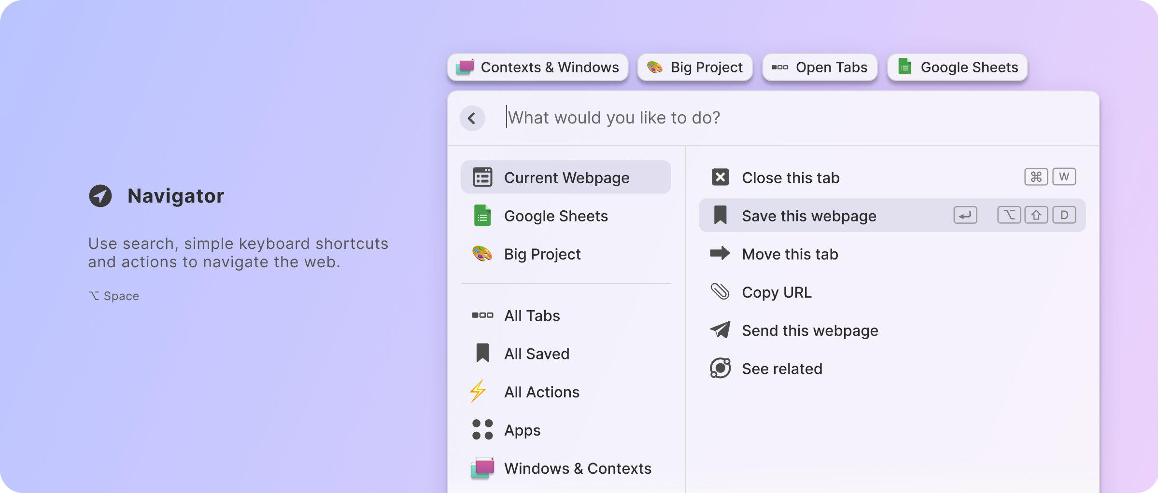The image size is (1159, 493).
Task: Choose Google Sheets in the sidebar list
Action: [x=555, y=216]
